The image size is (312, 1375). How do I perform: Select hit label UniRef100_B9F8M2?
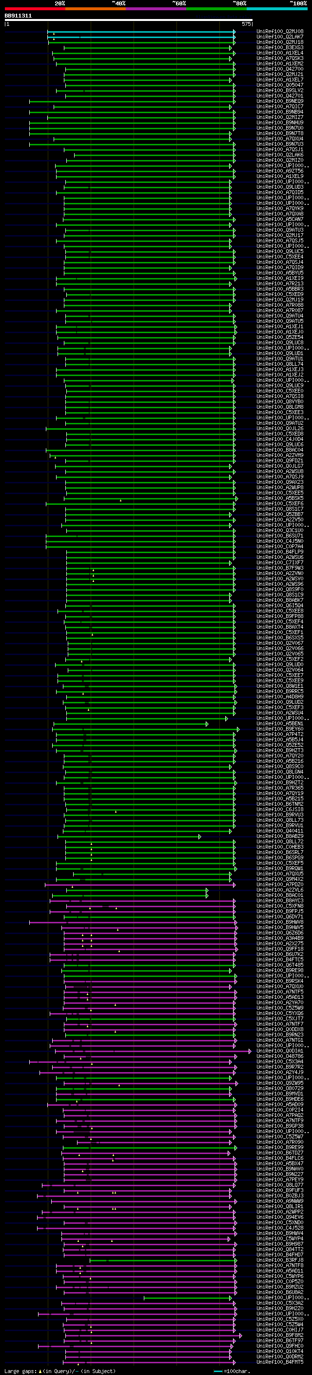(x=280, y=1335)
